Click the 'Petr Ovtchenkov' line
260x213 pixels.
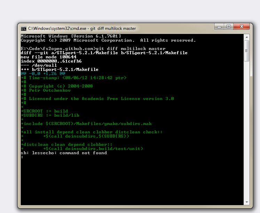(46, 90)
